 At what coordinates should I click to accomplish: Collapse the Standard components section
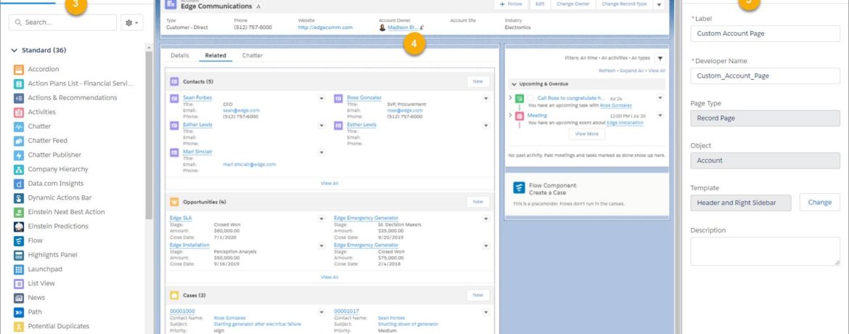click(x=15, y=51)
